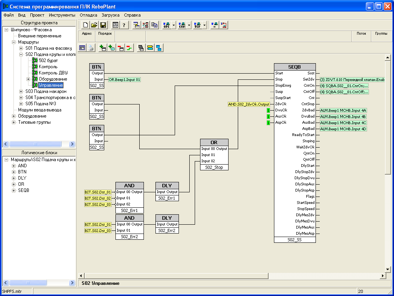This screenshot has height=296, width=394.
Task: Click the question mark help icon
Action: tap(124, 25)
